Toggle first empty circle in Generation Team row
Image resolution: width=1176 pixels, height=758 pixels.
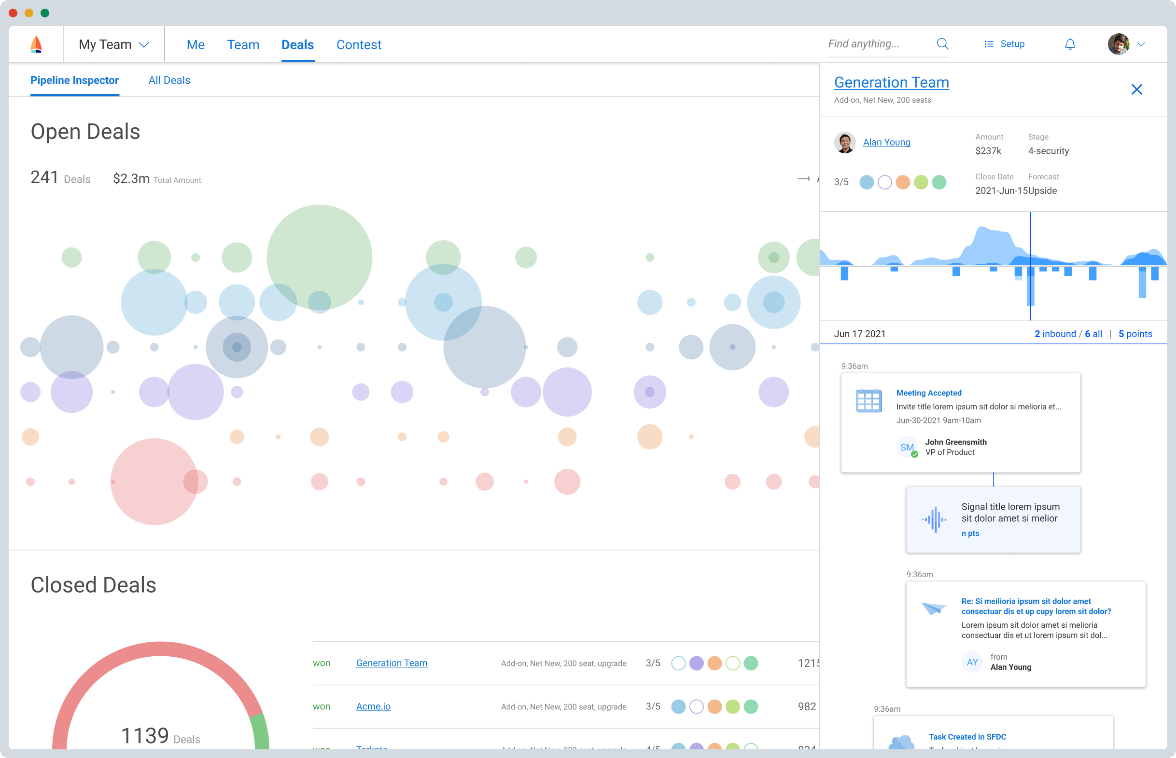coord(678,663)
